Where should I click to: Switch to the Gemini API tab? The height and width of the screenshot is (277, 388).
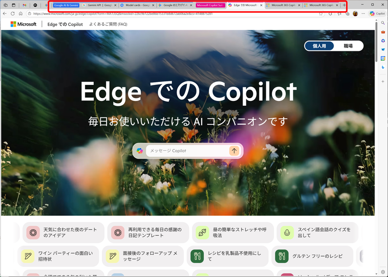point(99,5)
